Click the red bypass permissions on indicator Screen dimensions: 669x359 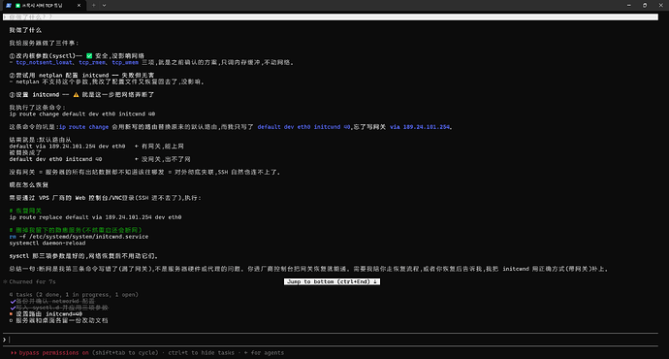[53, 353]
